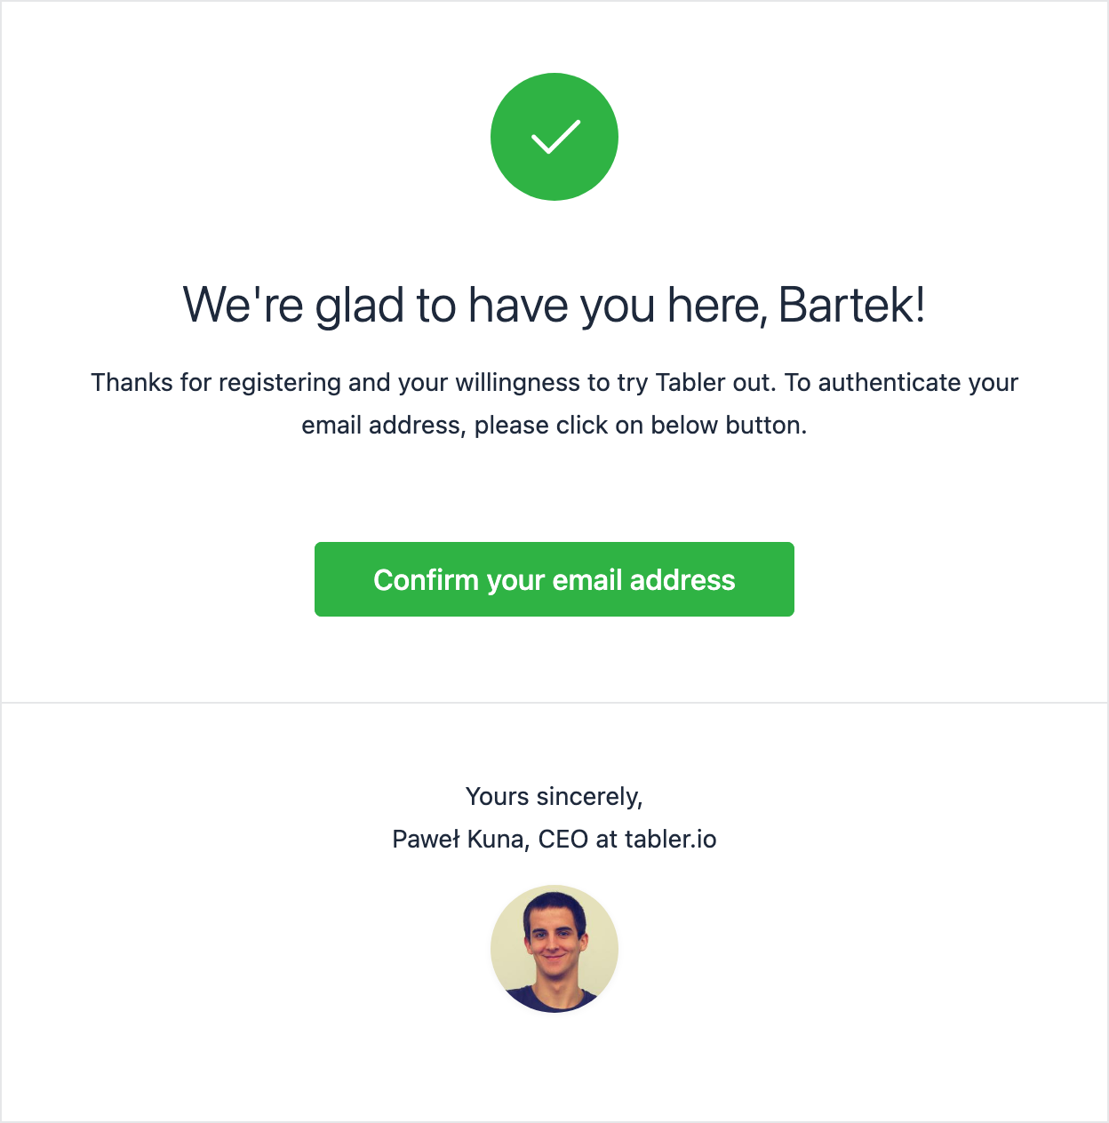Click the green confirmation button
Image resolution: width=1109 pixels, height=1123 pixels.
(x=554, y=579)
